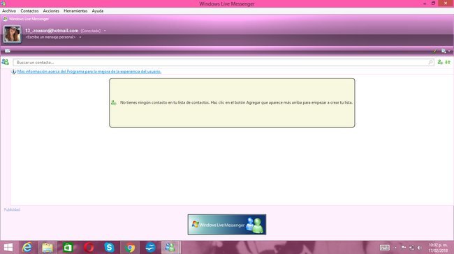Open the Archivo menu
This screenshot has height=254, width=454.
(x=9, y=10)
